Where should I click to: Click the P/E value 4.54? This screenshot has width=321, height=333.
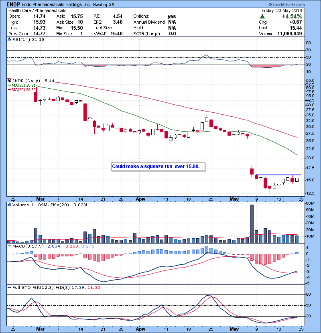pos(118,16)
